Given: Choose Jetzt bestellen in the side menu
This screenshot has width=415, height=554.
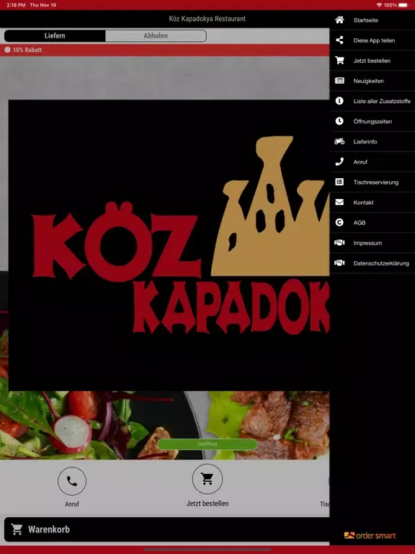Looking at the screenshot, I should (x=372, y=61).
